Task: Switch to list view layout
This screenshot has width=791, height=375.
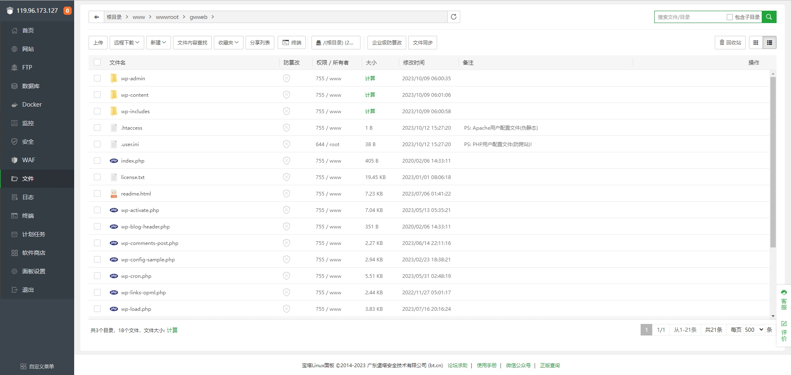Action: (769, 42)
